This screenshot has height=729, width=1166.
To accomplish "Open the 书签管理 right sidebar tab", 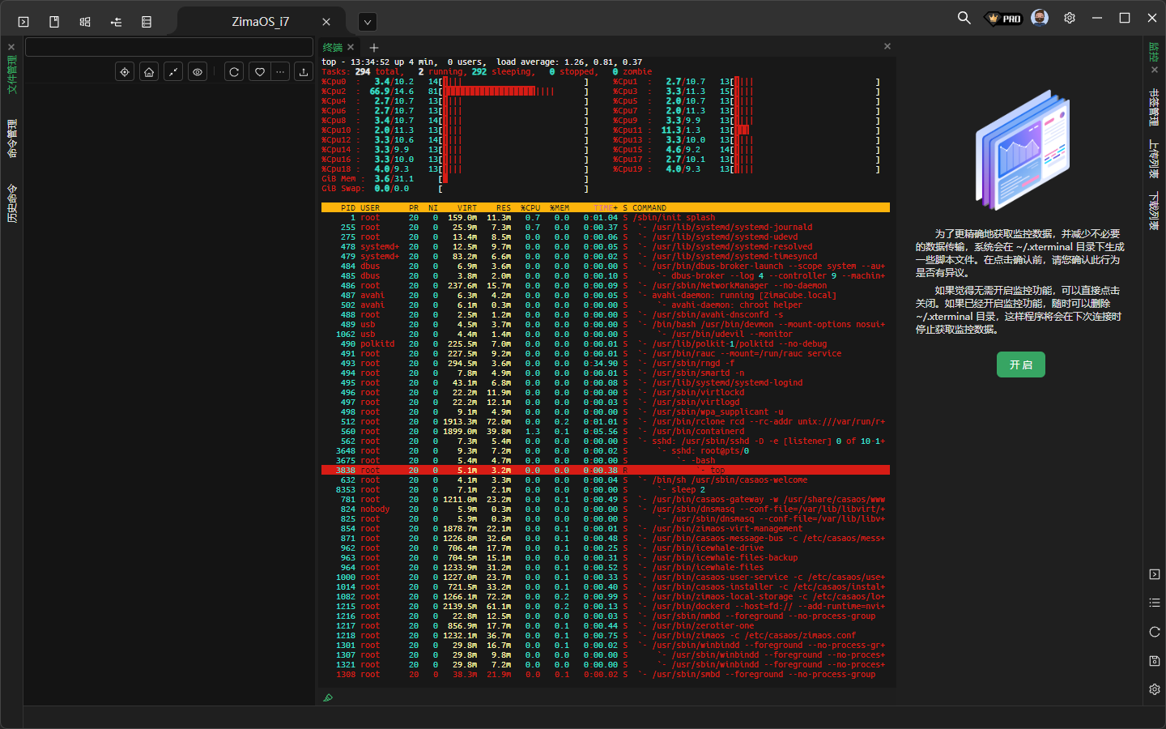I will [1154, 108].
